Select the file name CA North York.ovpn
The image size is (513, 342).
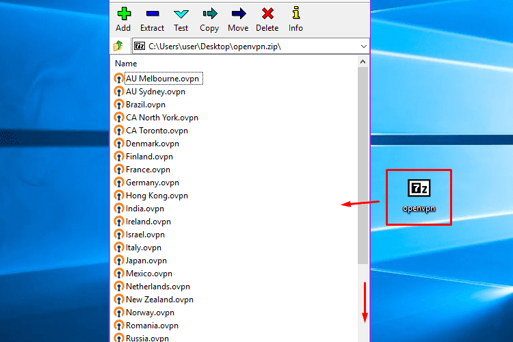point(162,118)
